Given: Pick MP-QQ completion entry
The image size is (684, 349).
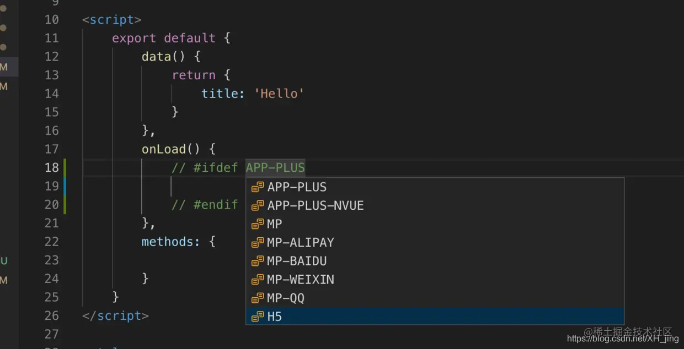Looking at the screenshot, I should coord(435,298).
